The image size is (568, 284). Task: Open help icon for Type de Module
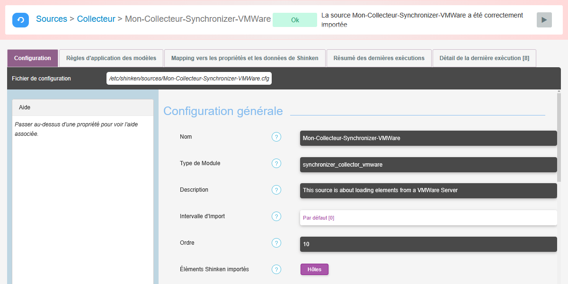tap(276, 164)
